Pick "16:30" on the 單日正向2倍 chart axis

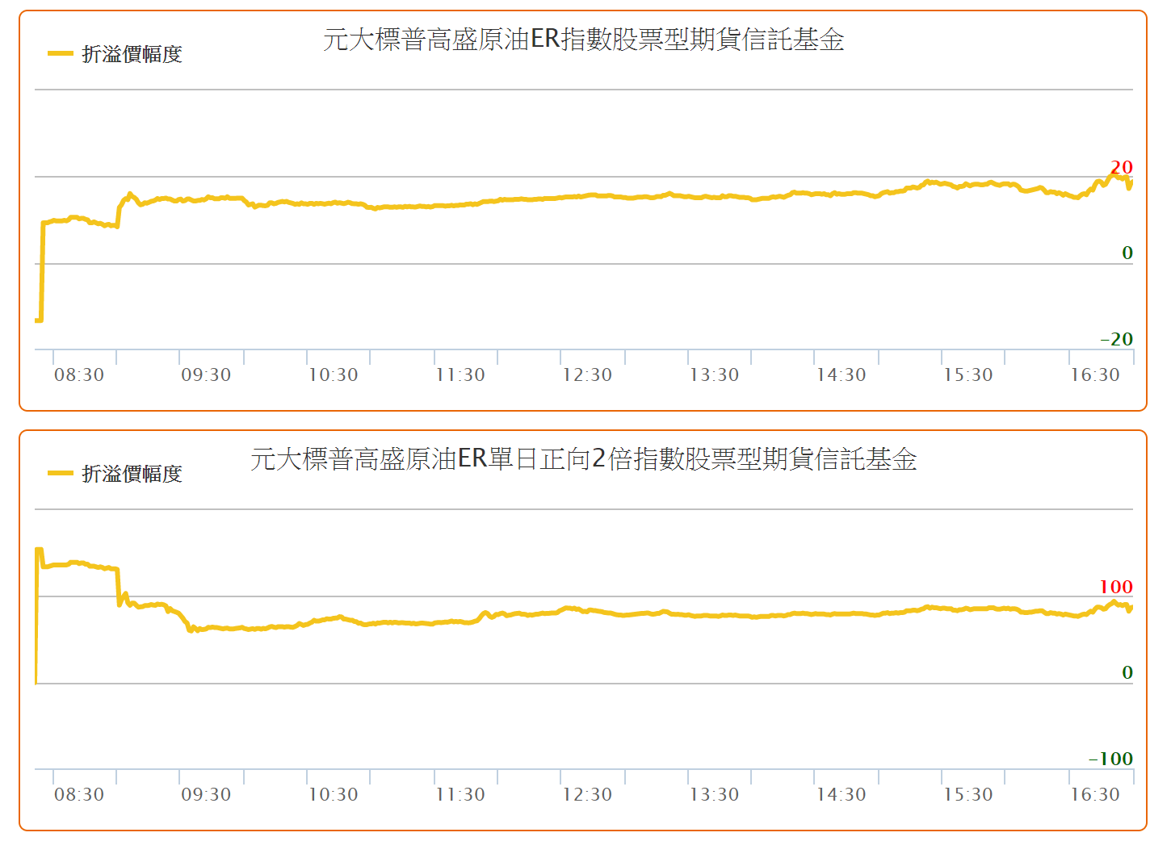[1095, 794]
